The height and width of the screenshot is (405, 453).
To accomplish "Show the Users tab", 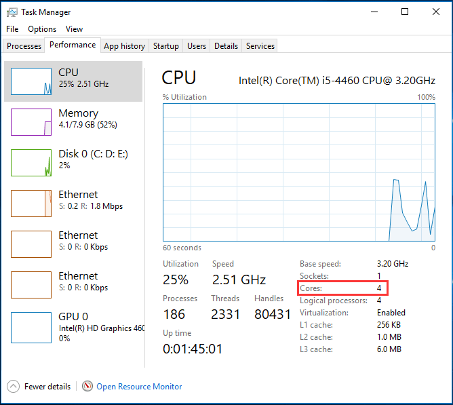I will (x=197, y=46).
